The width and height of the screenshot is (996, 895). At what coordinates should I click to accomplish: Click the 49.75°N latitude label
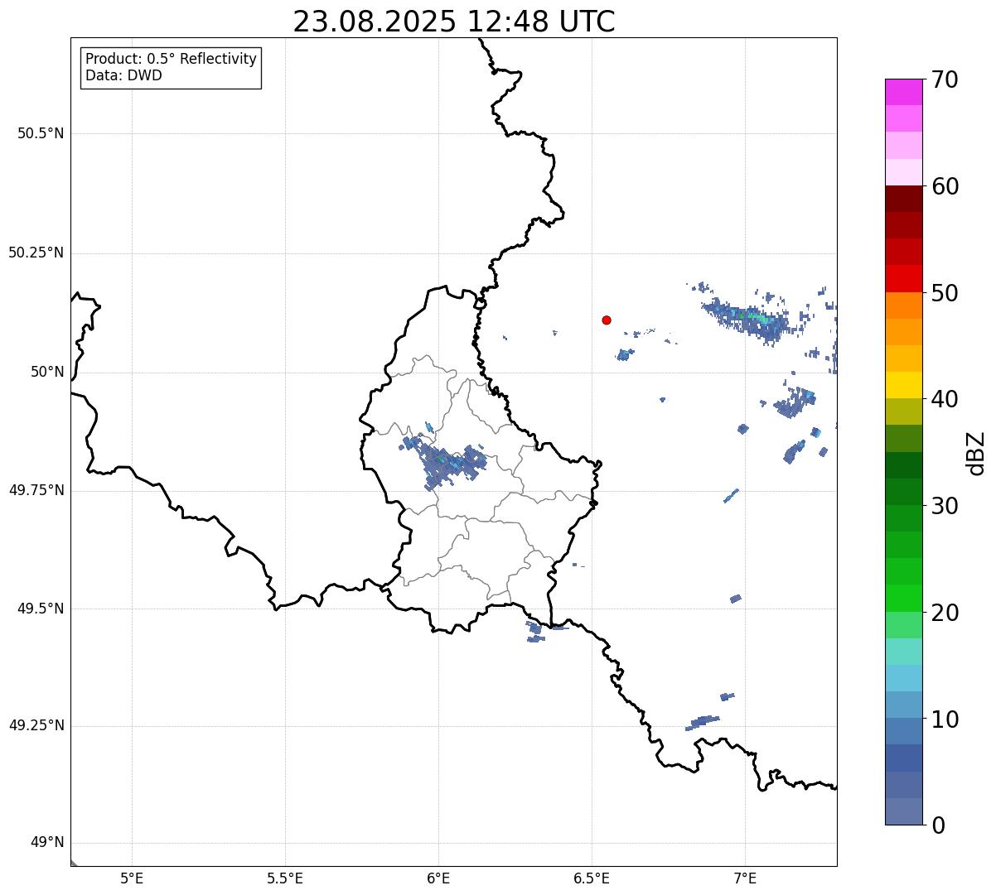coord(36,490)
